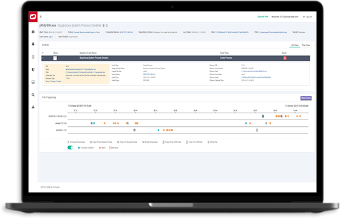340x219 pixels.
Task: Click Copy From USB Disk legend item
Action: [x=172, y=142]
